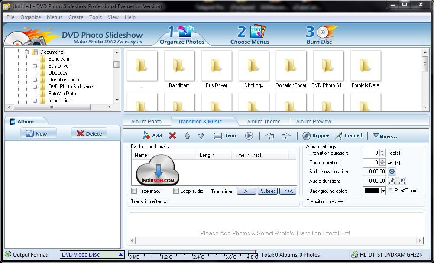Screen dimensions: 434x263
Task: Open the More... toolbar menu
Action: point(385,136)
